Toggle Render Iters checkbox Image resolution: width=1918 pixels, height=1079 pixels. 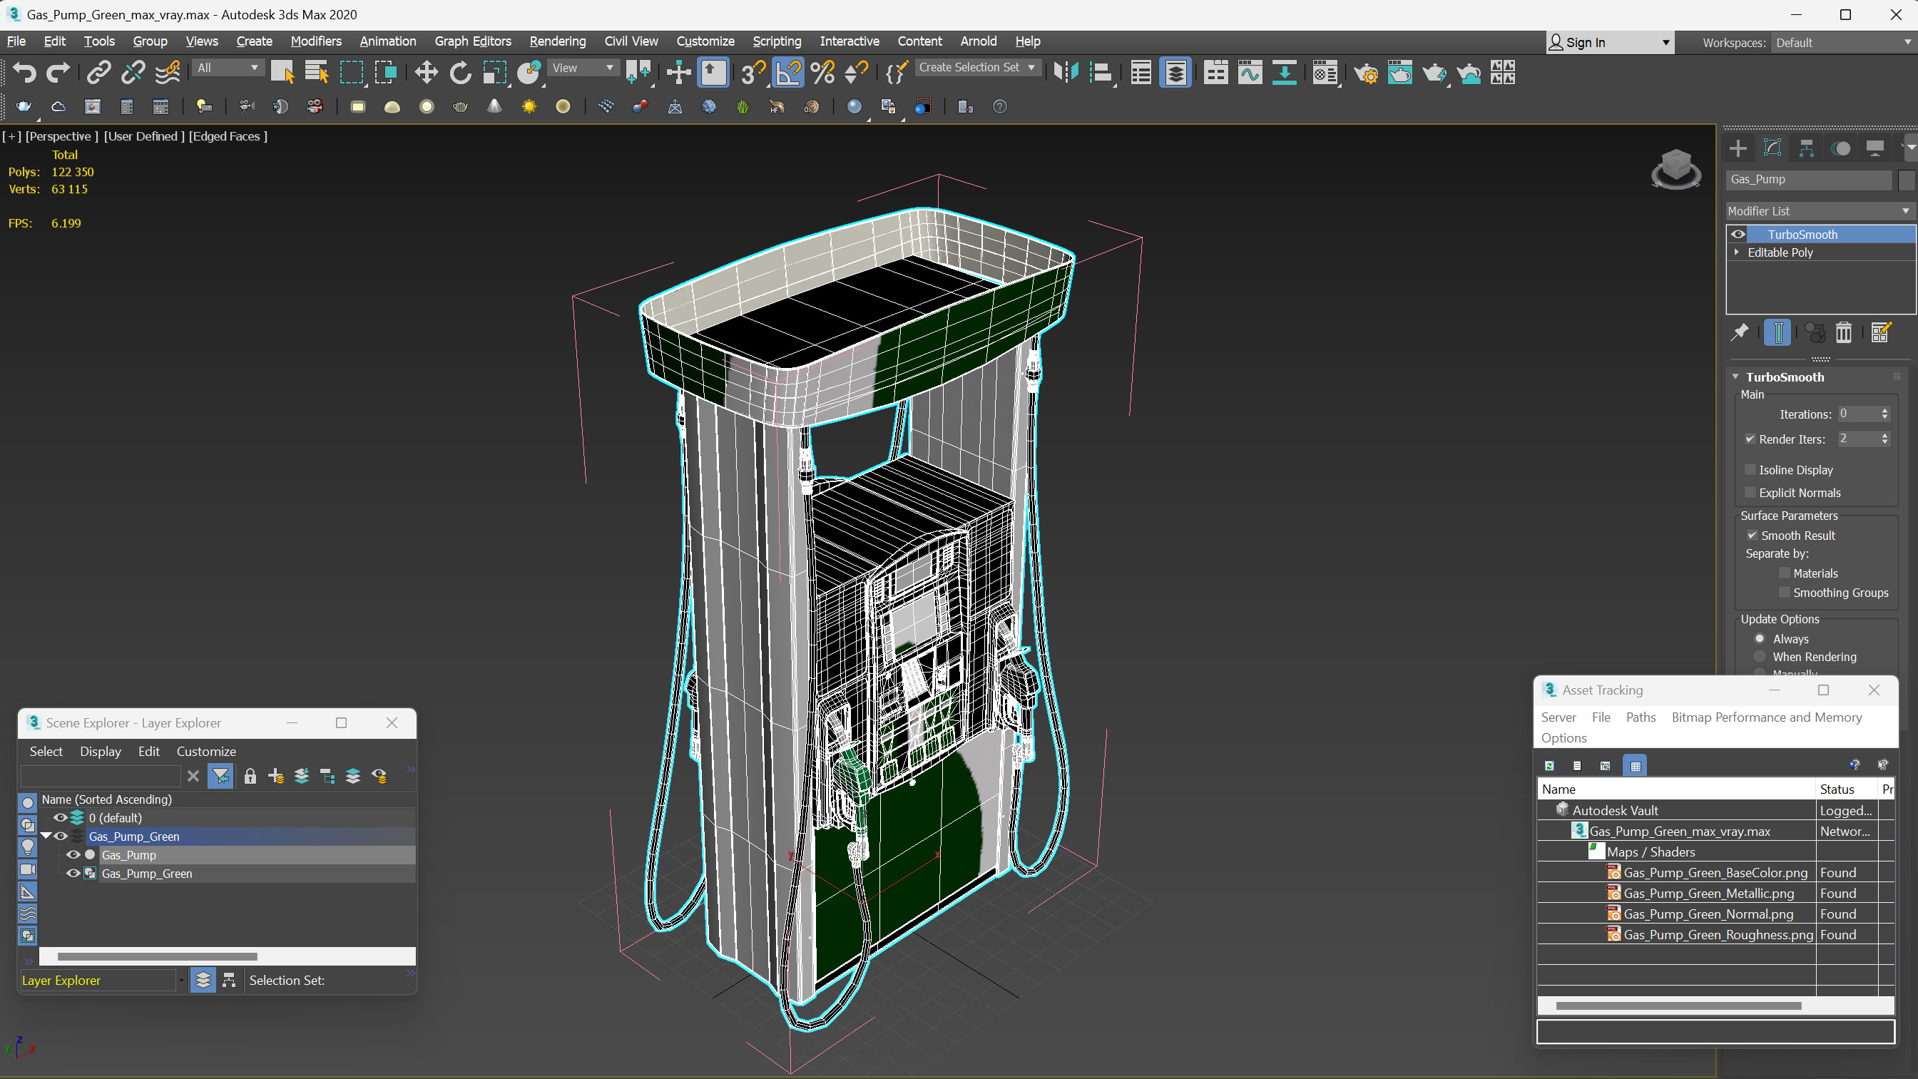tap(1750, 439)
